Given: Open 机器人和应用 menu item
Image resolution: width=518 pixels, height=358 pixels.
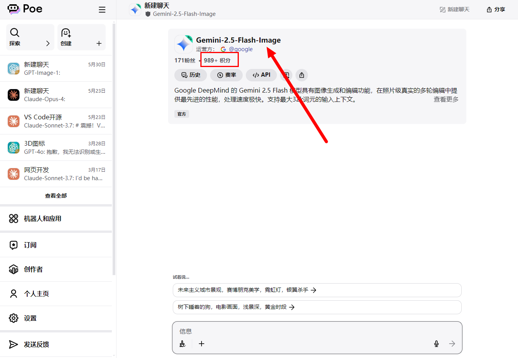Looking at the screenshot, I should tap(56, 219).
